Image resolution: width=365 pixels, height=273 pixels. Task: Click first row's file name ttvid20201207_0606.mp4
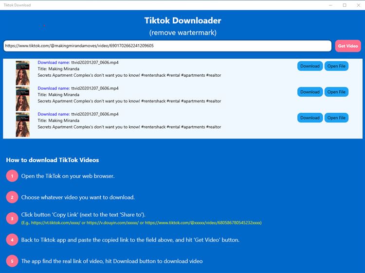click(95, 62)
